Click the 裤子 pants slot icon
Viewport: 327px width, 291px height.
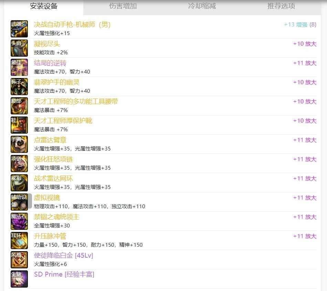click(19, 87)
